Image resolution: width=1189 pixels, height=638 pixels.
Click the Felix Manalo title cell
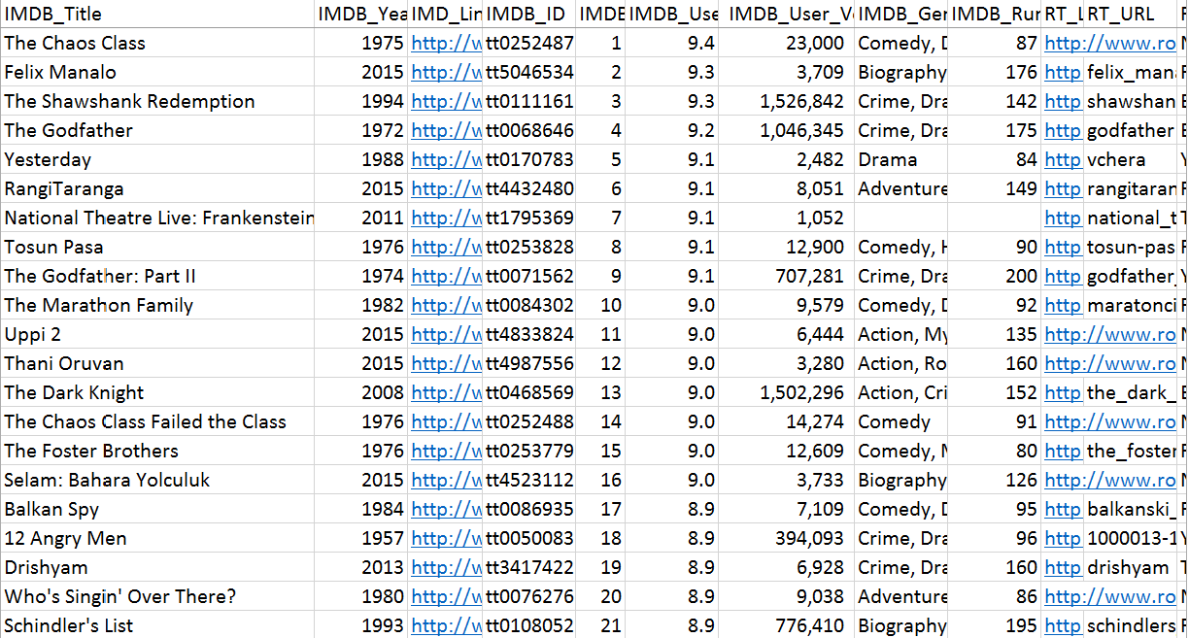[x=158, y=72]
